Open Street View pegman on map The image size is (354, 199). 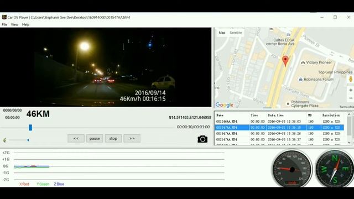click(x=350, y=79)
